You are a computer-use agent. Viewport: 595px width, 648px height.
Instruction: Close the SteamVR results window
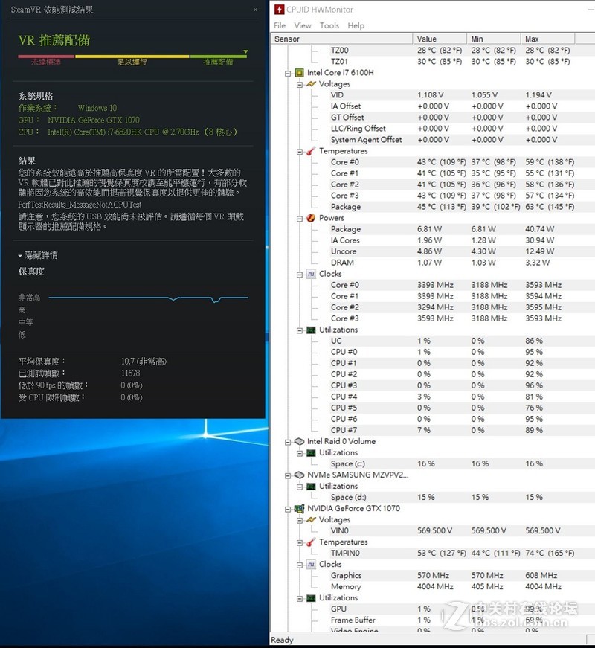pos(255,10)
